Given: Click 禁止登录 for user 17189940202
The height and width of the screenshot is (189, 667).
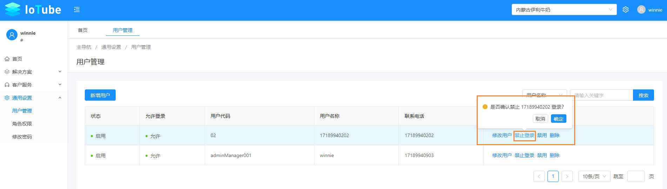Looking at the screenshot, I should 524,135.
